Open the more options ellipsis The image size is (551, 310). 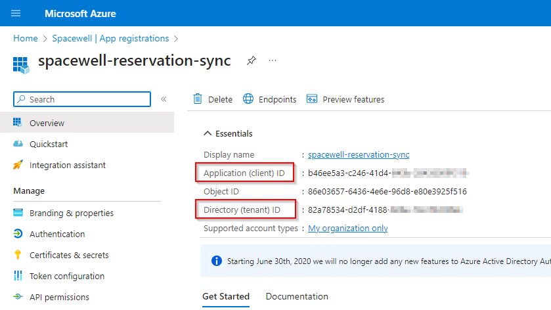(x=273, y=60)
